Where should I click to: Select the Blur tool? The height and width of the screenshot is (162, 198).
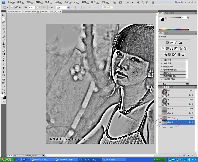(4, 58)
